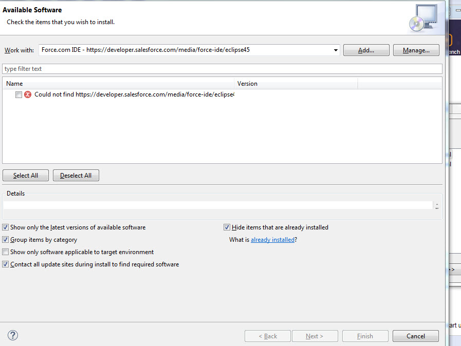Click the 'type filter text' field
The width and height of the screenshot is (461, 346).
[x=222, y=69]
